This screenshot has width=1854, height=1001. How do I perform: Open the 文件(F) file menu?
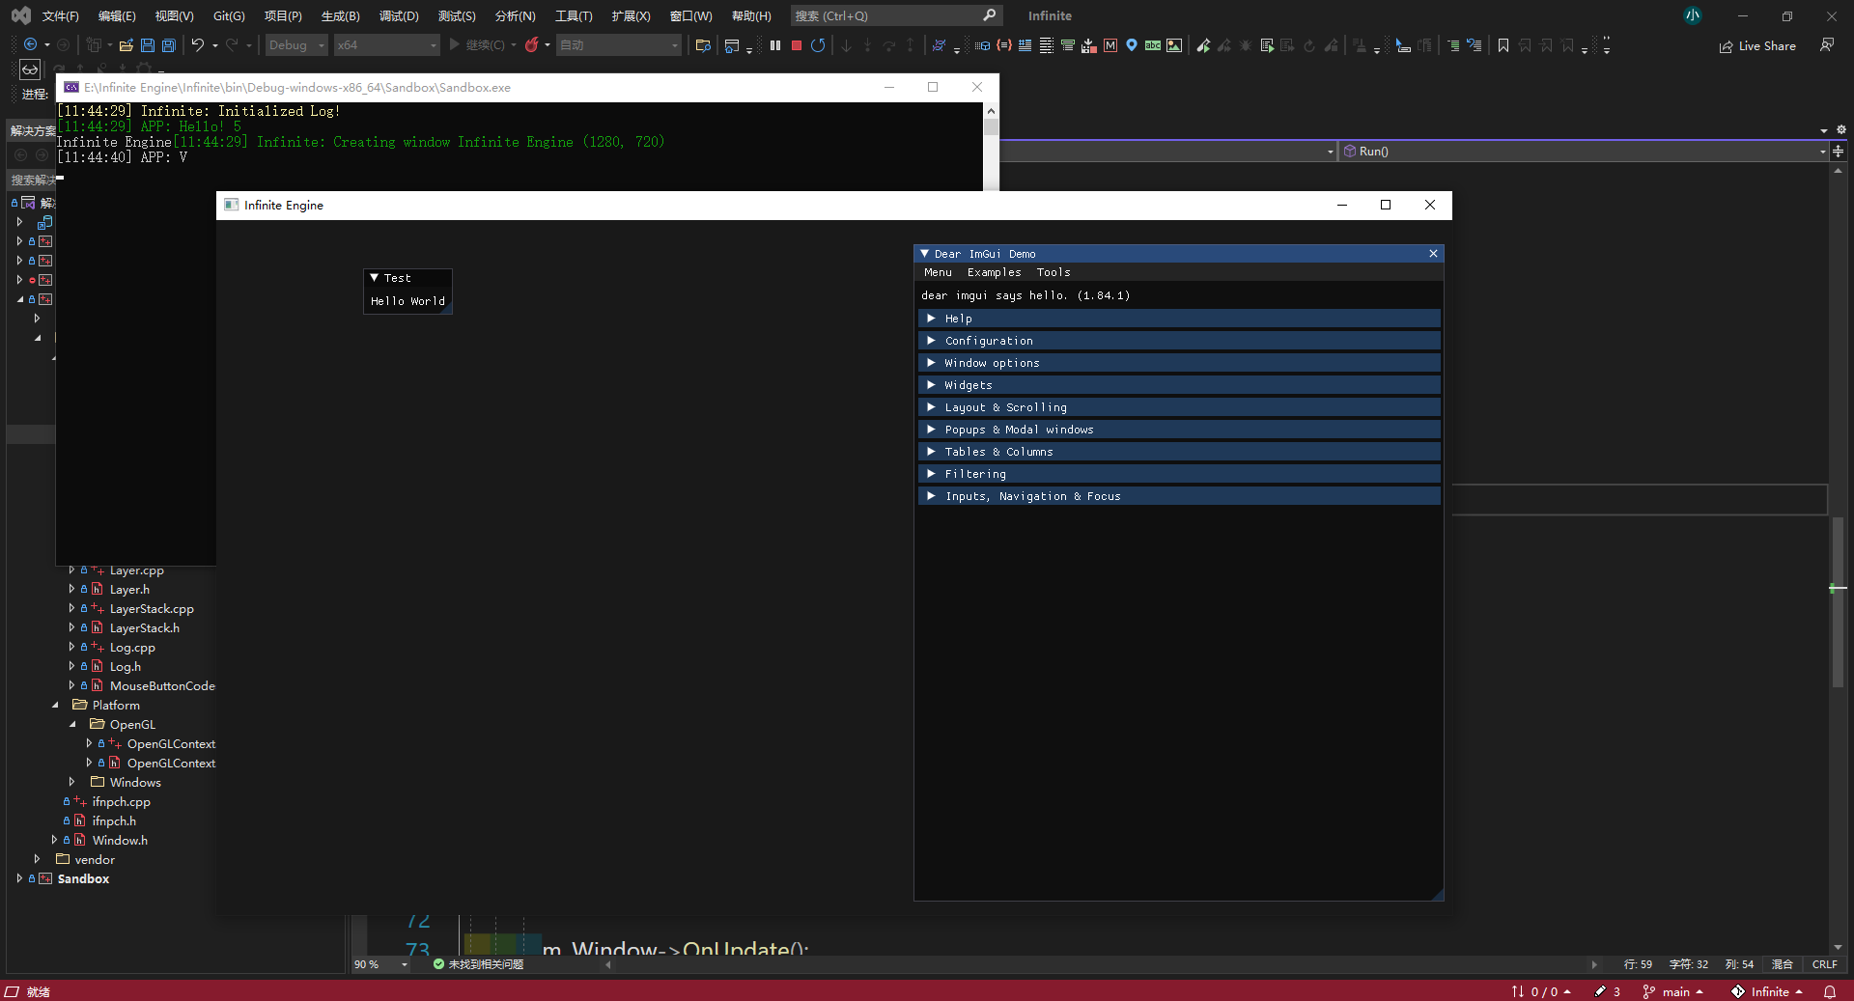pyautogui.click(x=60, y=15)
